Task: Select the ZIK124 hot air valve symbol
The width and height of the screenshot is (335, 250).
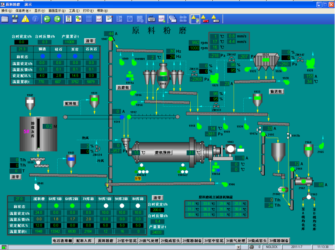Action: 97,148
